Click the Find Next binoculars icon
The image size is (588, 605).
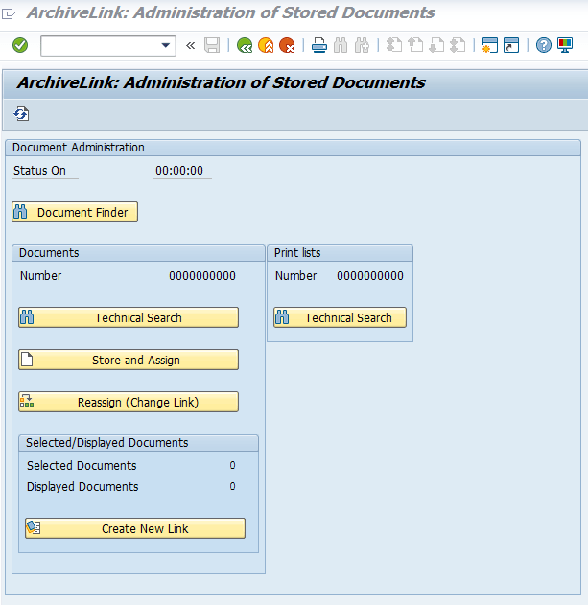tap(362, 45)
